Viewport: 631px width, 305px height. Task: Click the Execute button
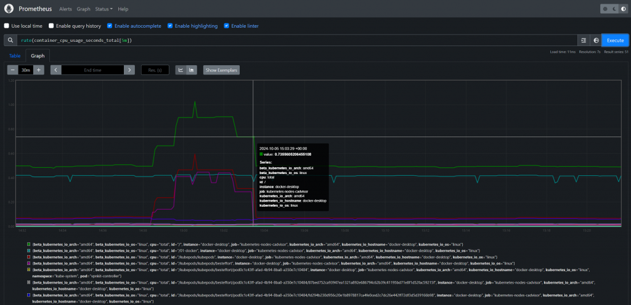616,41
